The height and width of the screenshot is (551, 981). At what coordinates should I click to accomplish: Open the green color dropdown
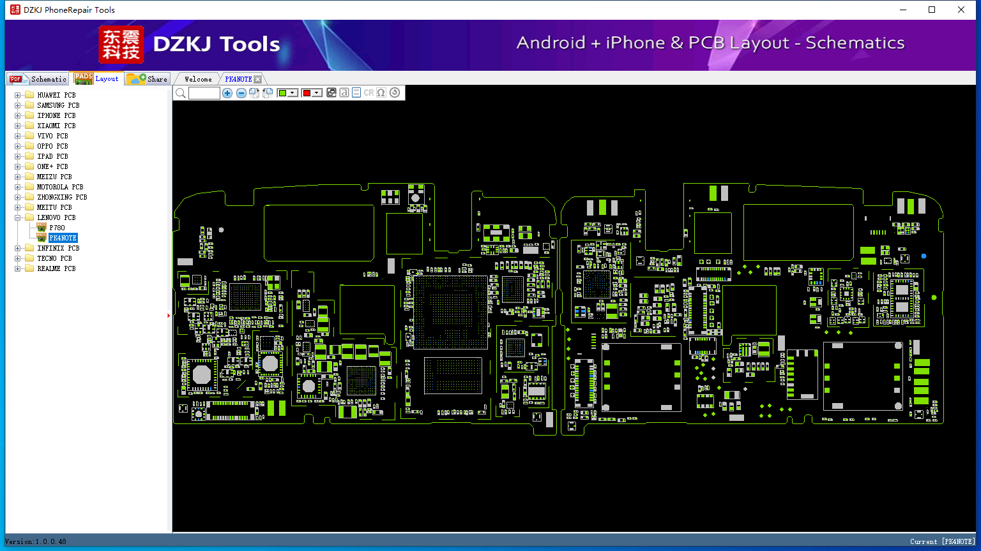coord(293,93)
